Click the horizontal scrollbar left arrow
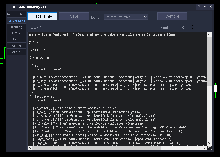The width and height of the screenshot is (220, 157). pos(30,147)
